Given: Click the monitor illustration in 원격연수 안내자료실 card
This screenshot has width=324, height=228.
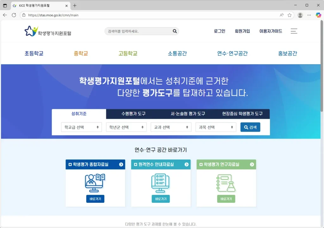Looking at the screenshot, I should (160, 183).
